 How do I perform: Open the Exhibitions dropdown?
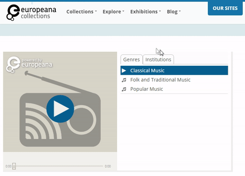click(146, 11)
